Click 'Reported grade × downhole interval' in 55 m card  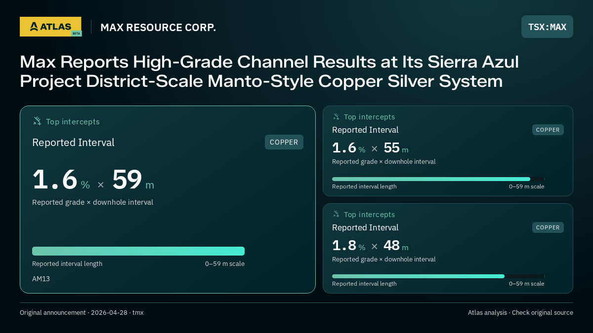point(384,162)
